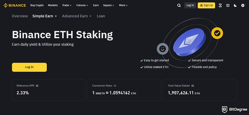Click the Conversion Ratio label
The image size is (249, 115).
(x=102, y=86)
